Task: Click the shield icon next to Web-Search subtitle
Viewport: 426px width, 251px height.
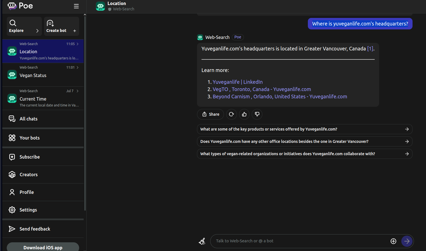Action: 110,9
